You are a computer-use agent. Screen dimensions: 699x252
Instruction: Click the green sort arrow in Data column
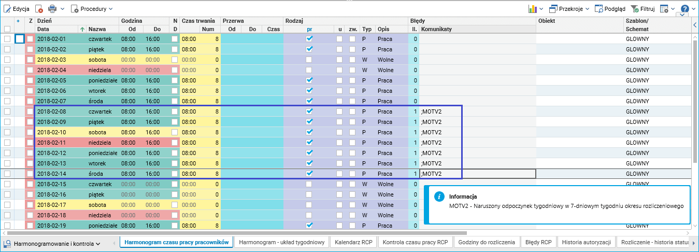[82, 29]
